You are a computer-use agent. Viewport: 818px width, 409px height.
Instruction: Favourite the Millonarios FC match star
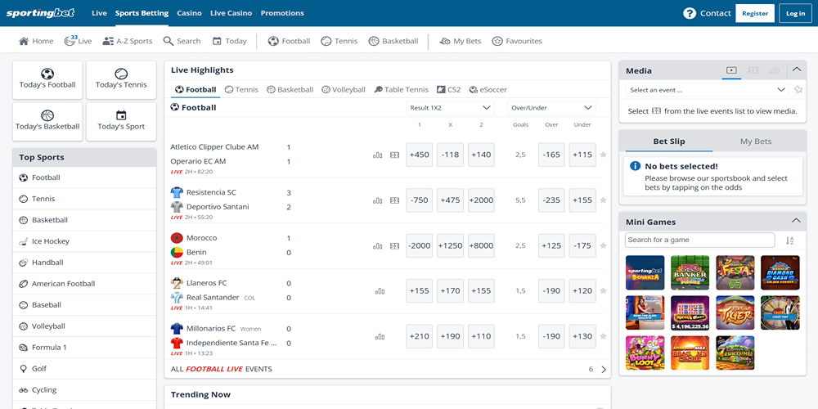pos(603,336)
